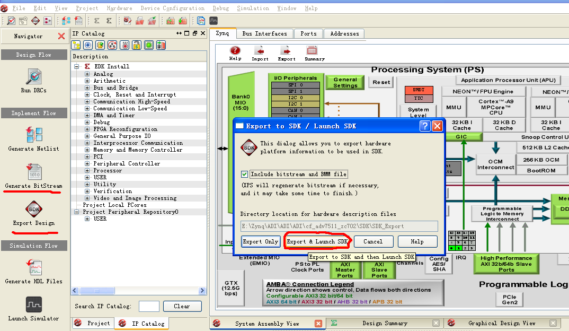Screen dimensions: 569x331
Task: Click the red Help question icon in Zynq tab
Action: (x=235, y=50)
